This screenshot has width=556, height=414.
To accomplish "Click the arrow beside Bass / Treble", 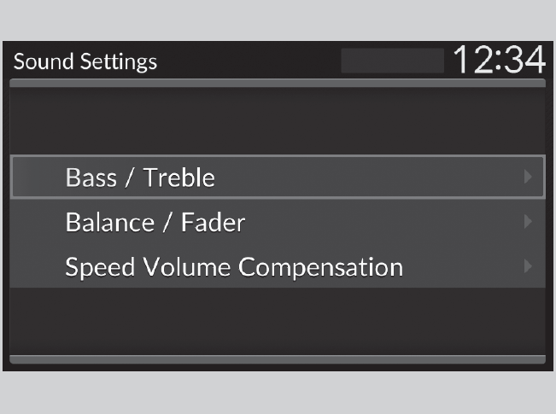I will pyautogui.click(x=528, y=178).
